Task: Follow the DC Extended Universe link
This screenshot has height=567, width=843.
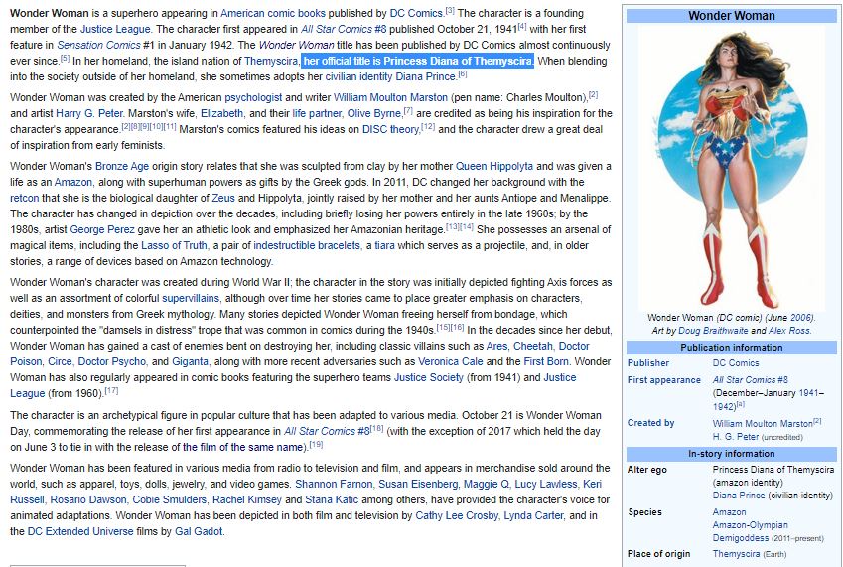Action: 80,531
